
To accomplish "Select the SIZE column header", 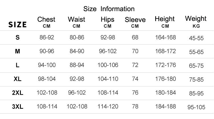I will [17, 25].
